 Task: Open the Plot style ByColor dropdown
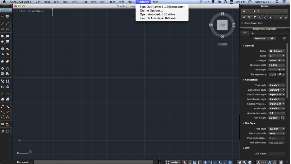tap(277, 129)
